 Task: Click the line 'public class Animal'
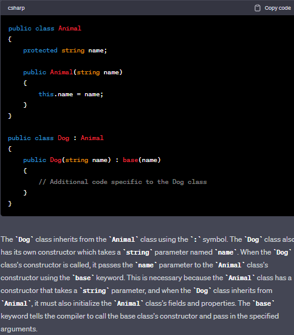tap(45, 28)
